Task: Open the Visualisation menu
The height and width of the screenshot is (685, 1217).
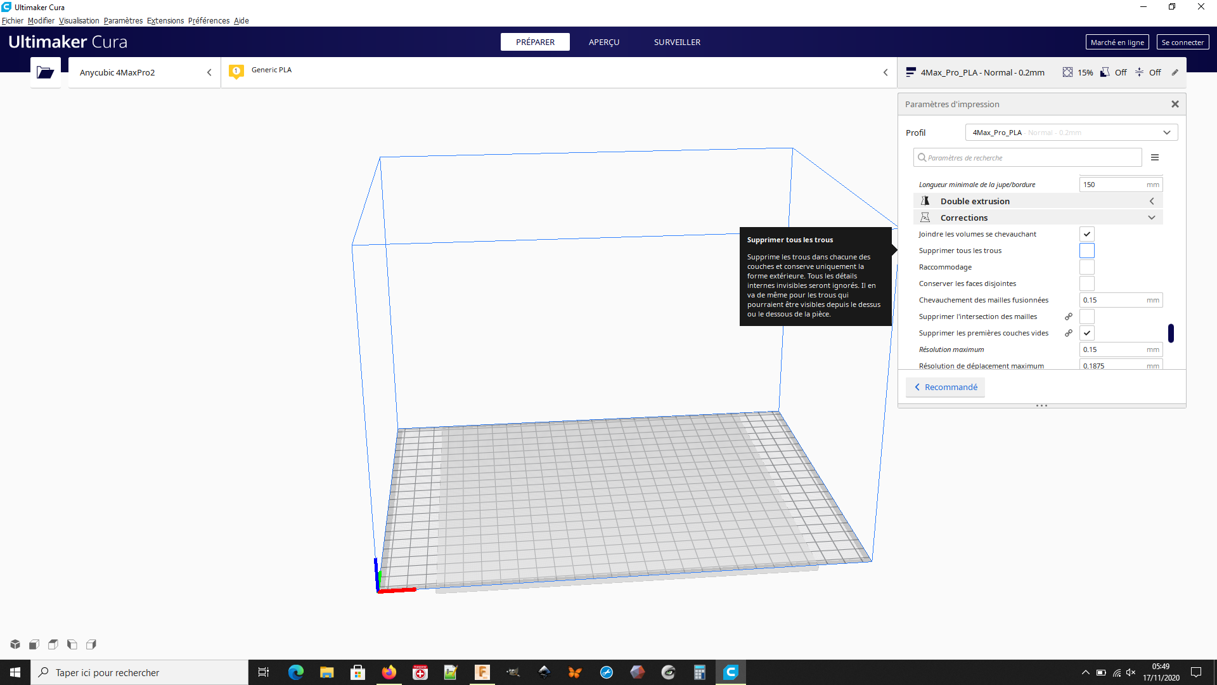Action: [x=79, y=21]
